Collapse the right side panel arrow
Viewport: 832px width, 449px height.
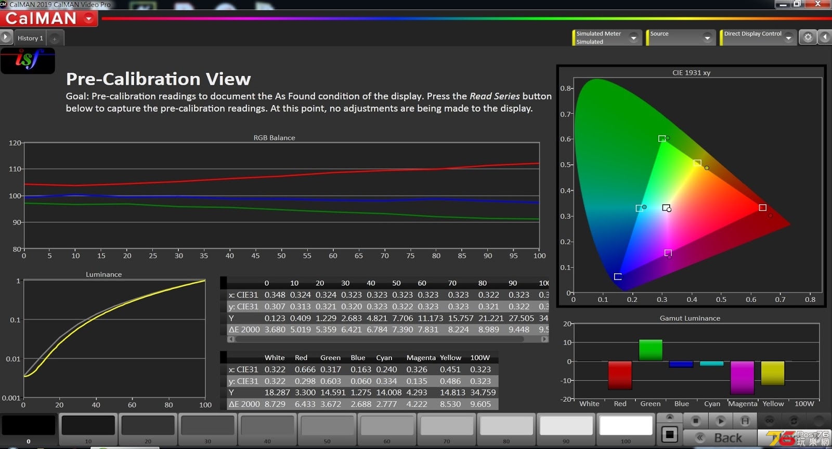[825, 37]
